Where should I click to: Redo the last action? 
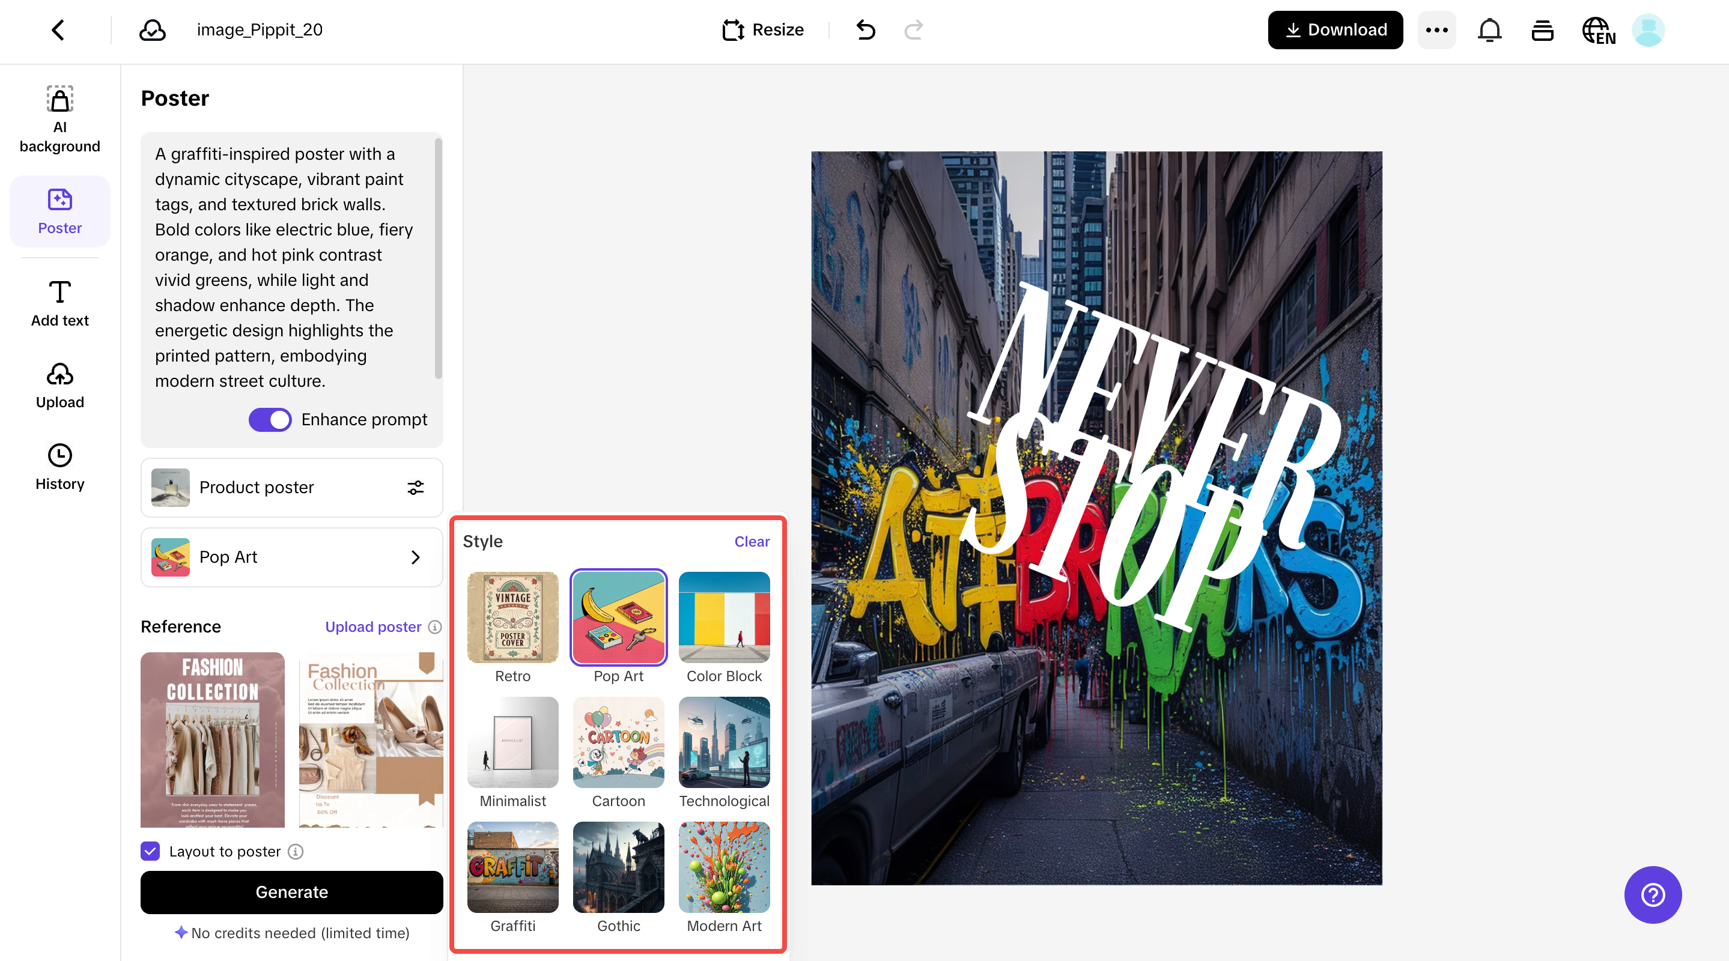[913, 29]
